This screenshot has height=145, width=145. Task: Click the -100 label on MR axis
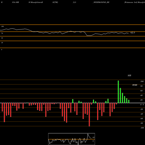(142, 128)
